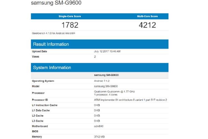Select the multi-core score value 4212
Image resolution: width=208 pixels, height=139 pixels.
coord(147,25)
